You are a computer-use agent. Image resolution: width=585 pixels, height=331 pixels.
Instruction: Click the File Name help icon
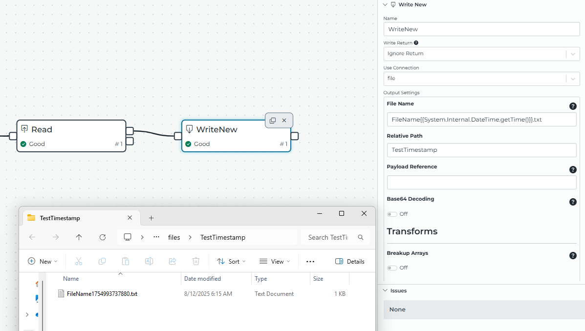[x=573, y=106]
